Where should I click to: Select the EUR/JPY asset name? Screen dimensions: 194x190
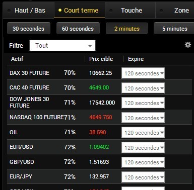(x=21, y=176)
